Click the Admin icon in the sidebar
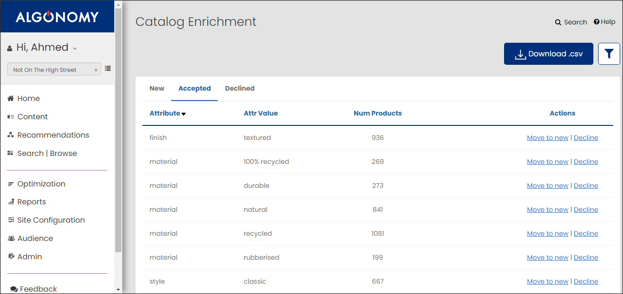The image size is (623, 294). coord(10,257)
